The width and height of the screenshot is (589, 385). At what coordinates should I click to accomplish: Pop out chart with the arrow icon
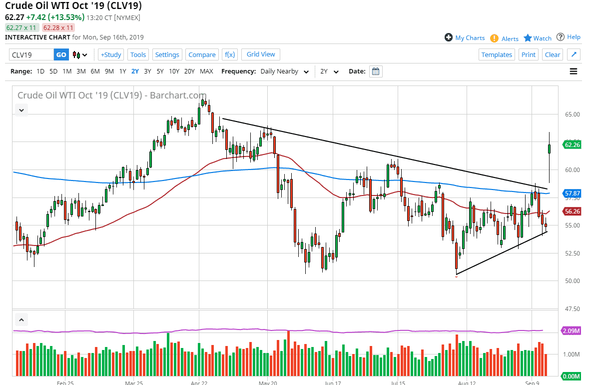(574, 54)
